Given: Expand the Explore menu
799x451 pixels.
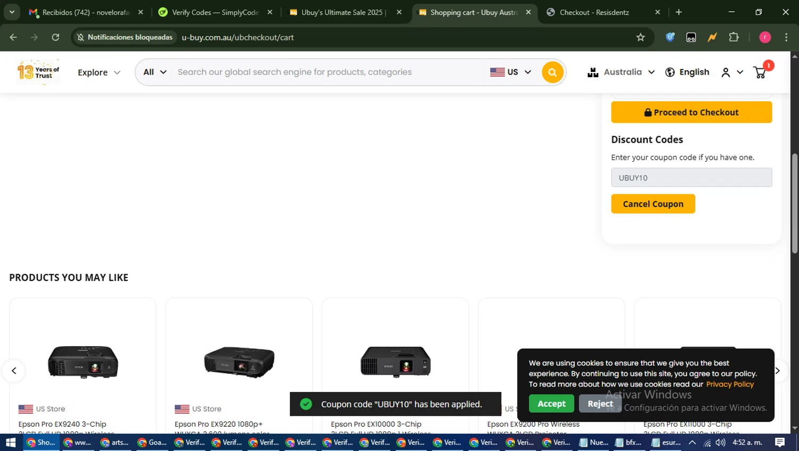Looking at the screenshot, I should pos(99,72).
